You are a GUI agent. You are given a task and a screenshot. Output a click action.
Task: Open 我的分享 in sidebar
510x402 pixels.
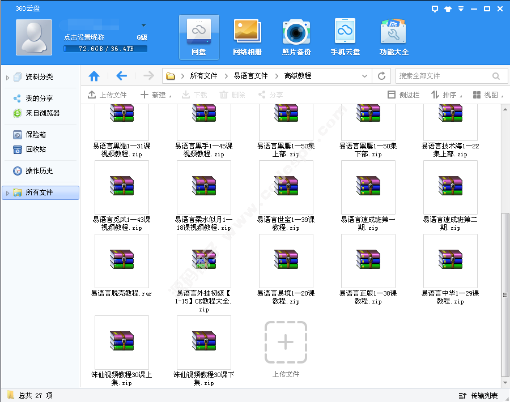39,99
